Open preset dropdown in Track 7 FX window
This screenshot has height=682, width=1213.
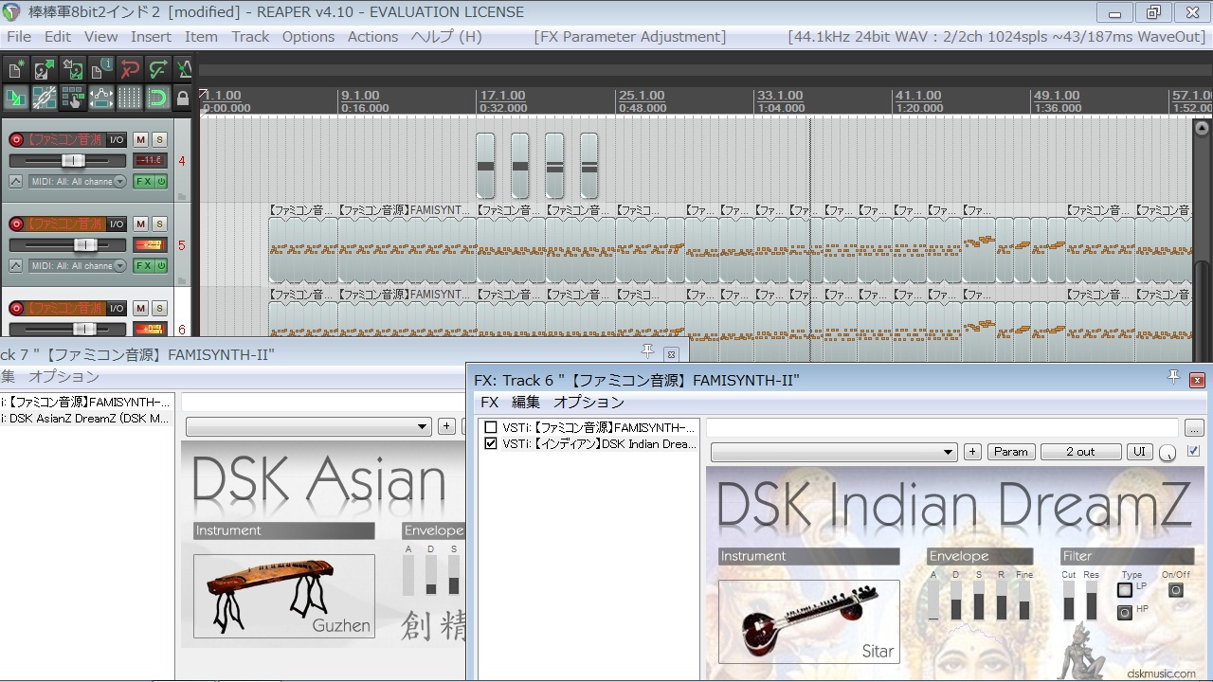coord(309,427)
